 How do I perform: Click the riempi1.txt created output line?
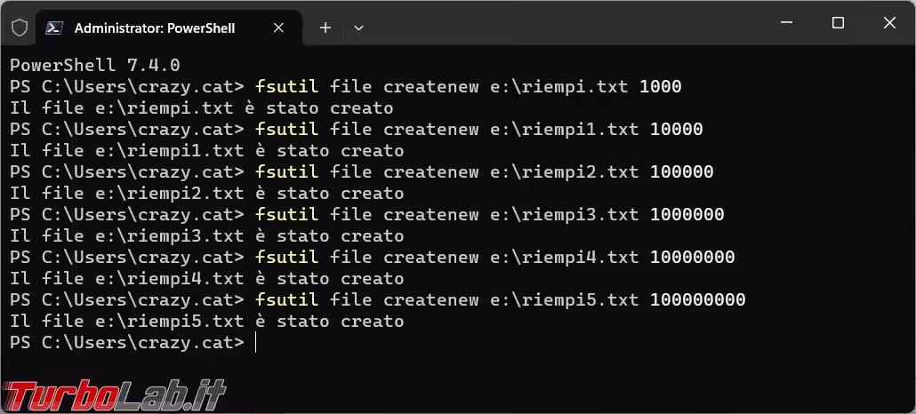click(206, 151)
